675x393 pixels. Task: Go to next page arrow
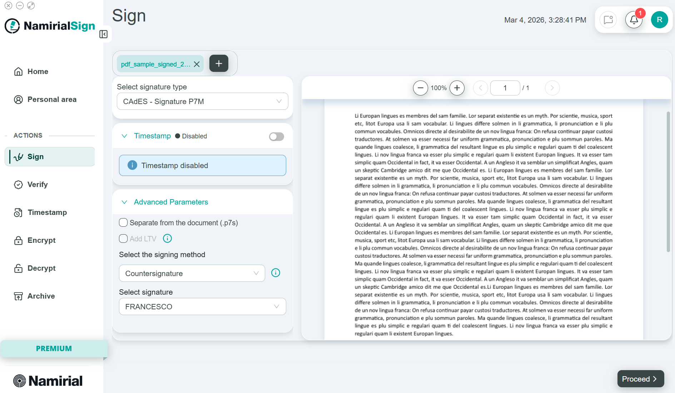click(552, 88)
